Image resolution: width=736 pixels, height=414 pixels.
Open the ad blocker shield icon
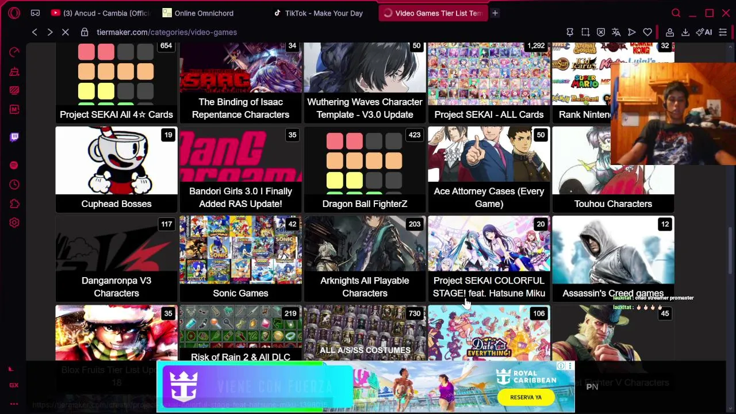coord(601,32)
